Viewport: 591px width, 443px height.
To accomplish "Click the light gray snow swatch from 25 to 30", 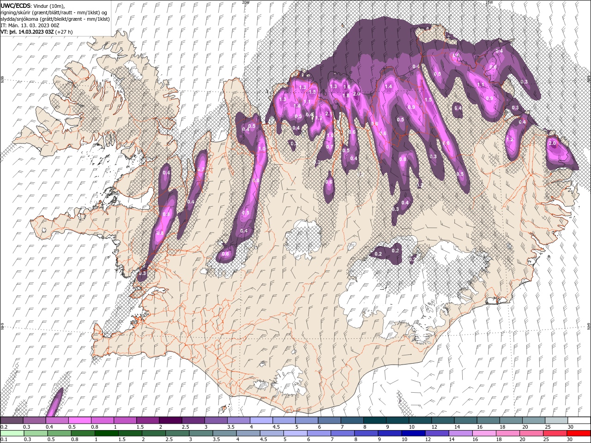I will 556,420.
